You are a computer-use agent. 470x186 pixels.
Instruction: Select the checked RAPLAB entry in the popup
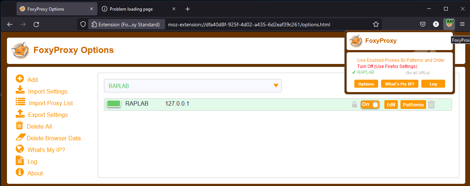coord(365,72)
